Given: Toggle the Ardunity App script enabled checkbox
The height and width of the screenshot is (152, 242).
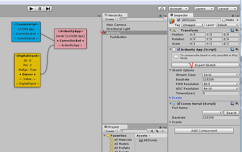Looking at the screenshot, I should pos(178,49).
